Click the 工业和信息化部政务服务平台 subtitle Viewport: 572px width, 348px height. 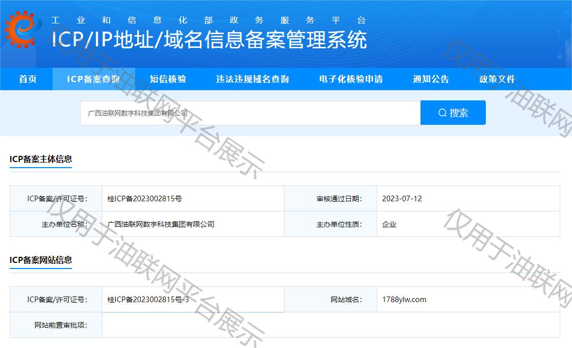[209, 20]
